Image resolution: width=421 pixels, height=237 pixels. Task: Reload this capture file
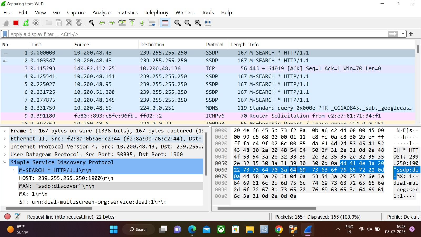tap(79, 23)
